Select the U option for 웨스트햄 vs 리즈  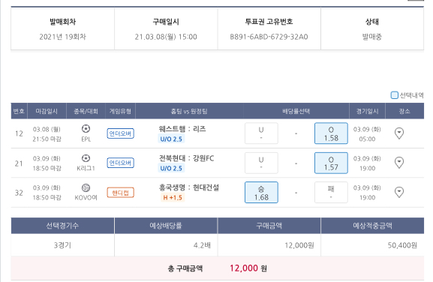tap(261, 133)
